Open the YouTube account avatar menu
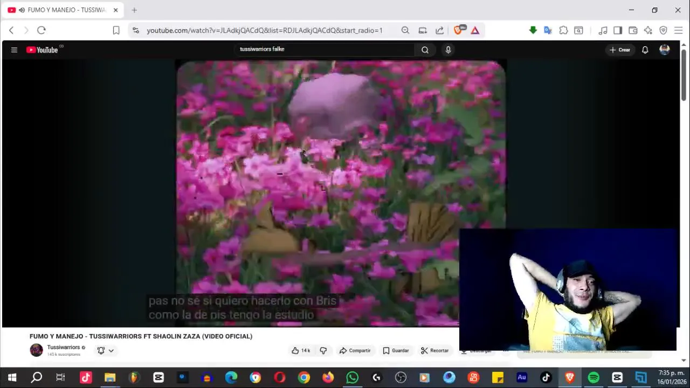This screenshot has width=690, height=388. point(665,50)
